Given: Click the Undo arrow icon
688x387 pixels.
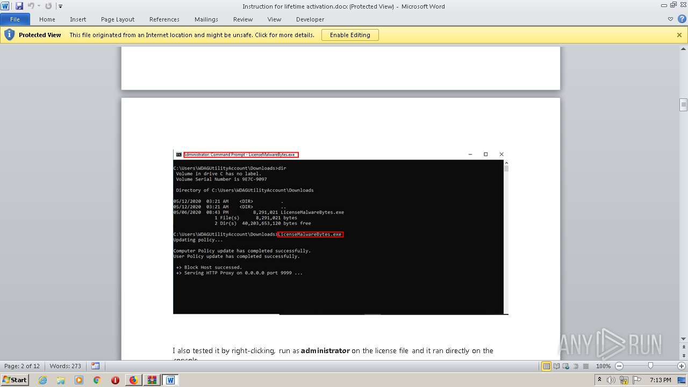Looking at the screenshot, I should [x=31, y=6].
